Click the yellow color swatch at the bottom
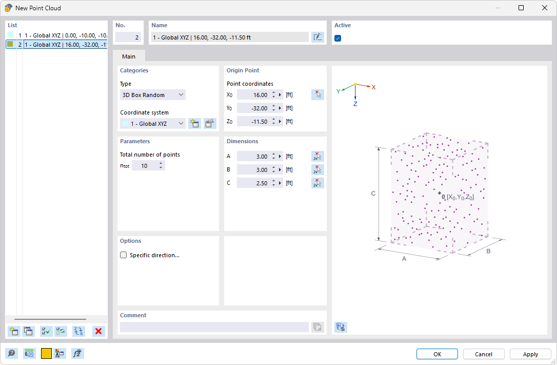This screenshot has height=365, width=557. (x=46, y=353)
